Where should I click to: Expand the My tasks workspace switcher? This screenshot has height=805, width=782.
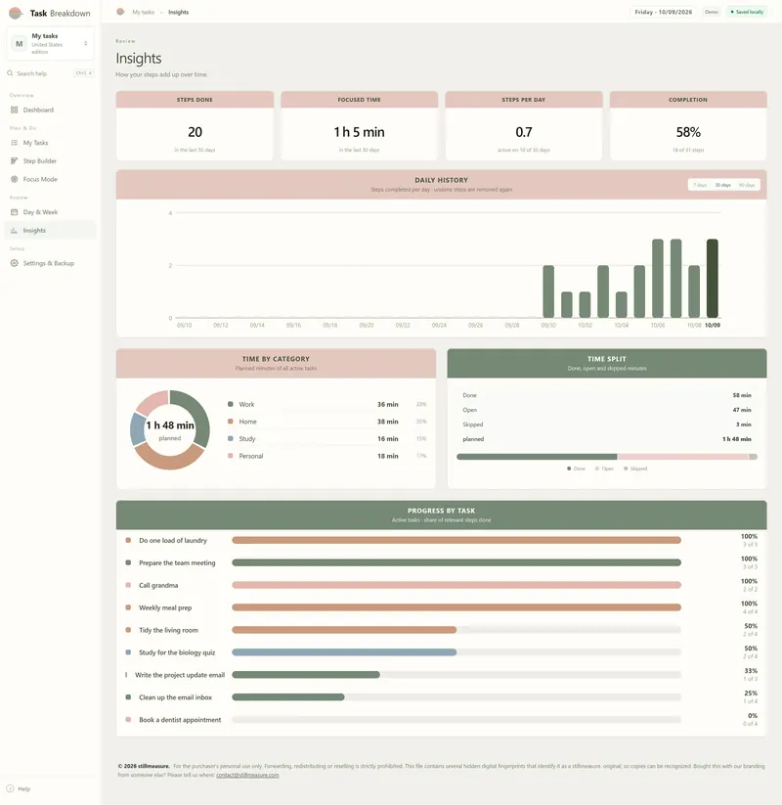pos(50,44)
